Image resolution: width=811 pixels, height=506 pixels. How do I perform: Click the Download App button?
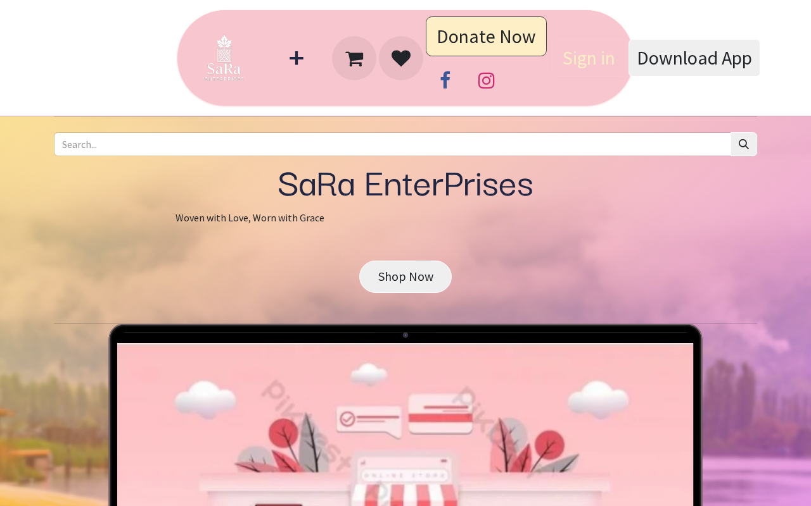[x=694, y=58]
